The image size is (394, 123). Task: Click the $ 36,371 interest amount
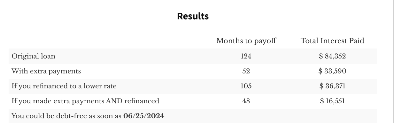pos(332,86)
